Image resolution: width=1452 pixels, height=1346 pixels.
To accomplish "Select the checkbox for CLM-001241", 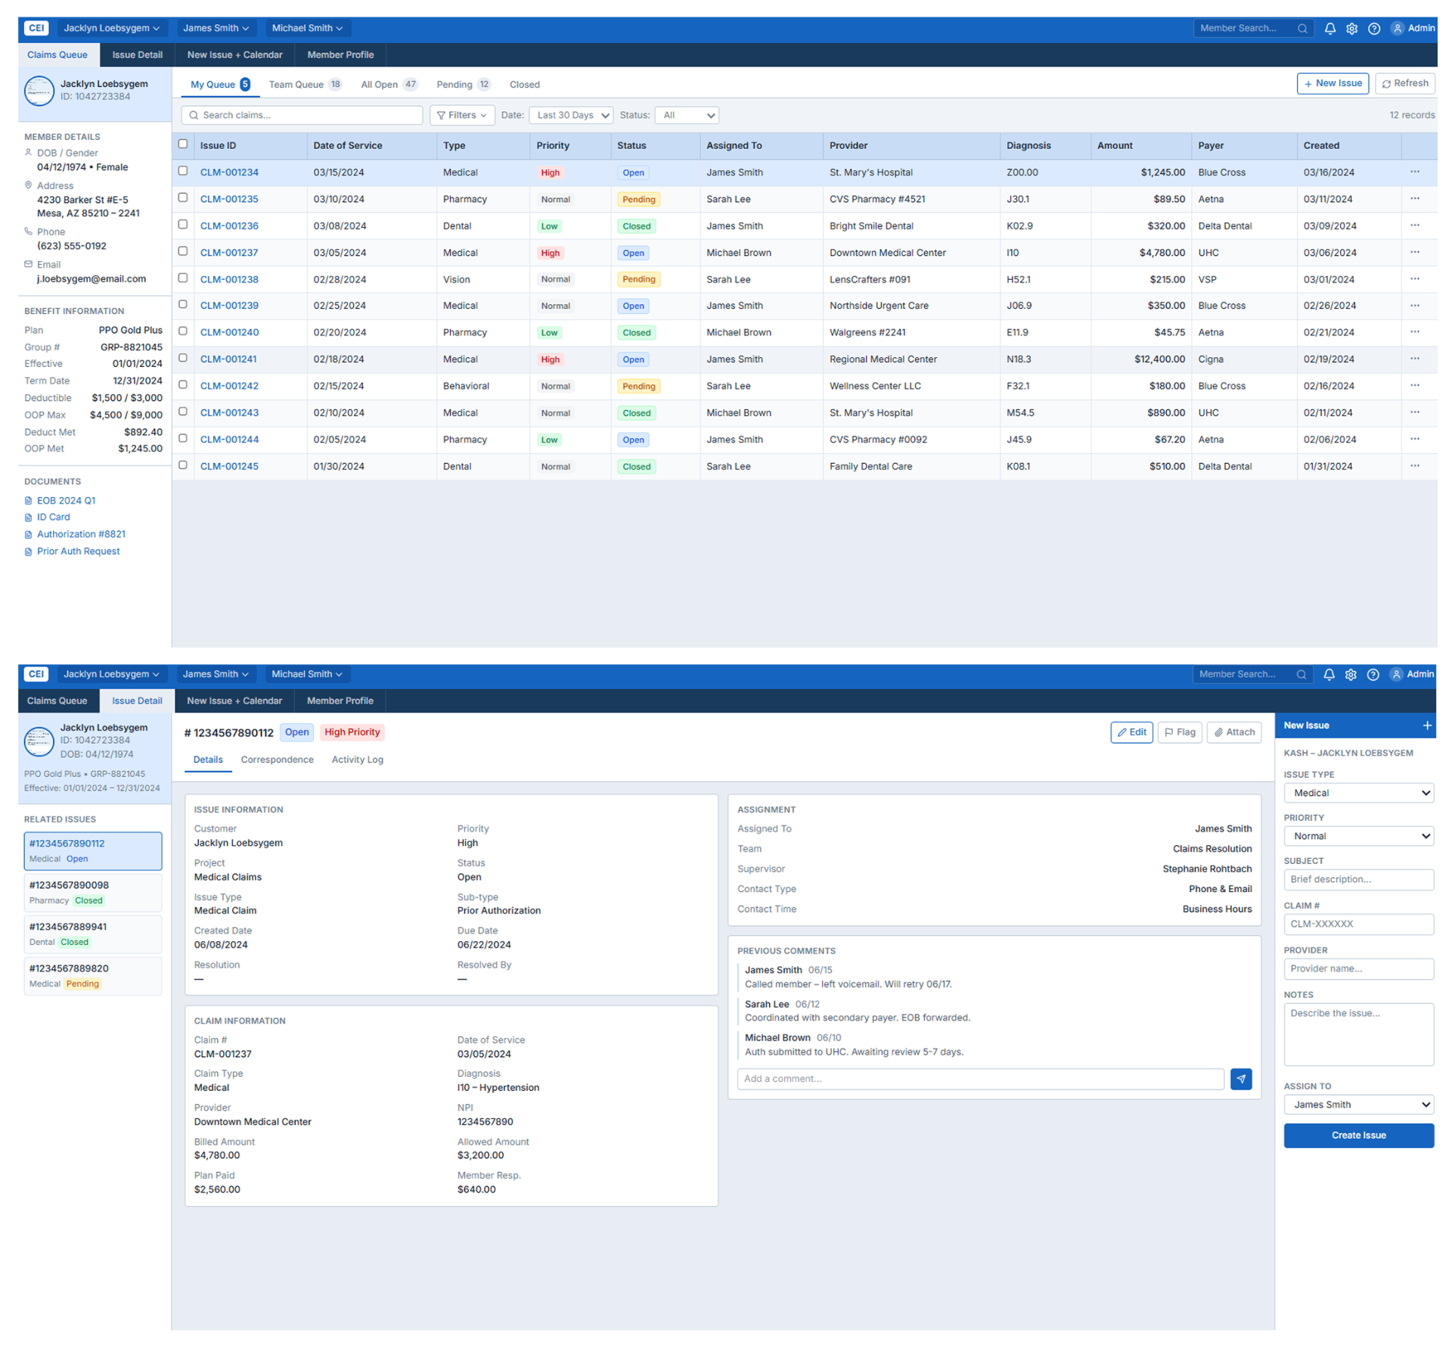I will point(182,358).
